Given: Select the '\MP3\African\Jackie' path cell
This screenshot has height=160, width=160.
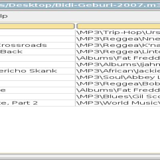Looking at the screenshot, I should pyautogui.click(x=118, y=71).
